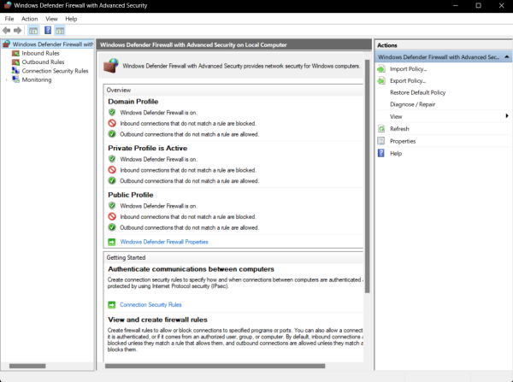Expand the Monitoring tree node

(x=6, y=79)
